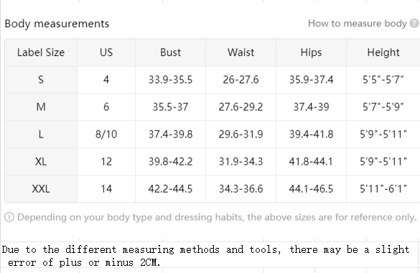
Task: Select the Body measurements heading
Action: pyautogui.click(x=57, y=24)
